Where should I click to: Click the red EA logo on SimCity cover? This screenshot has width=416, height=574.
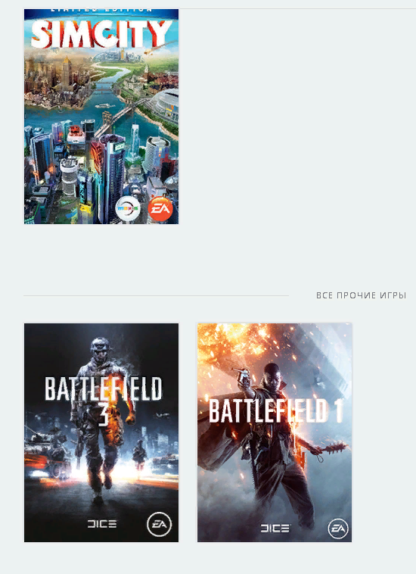[x=160, y=209]
